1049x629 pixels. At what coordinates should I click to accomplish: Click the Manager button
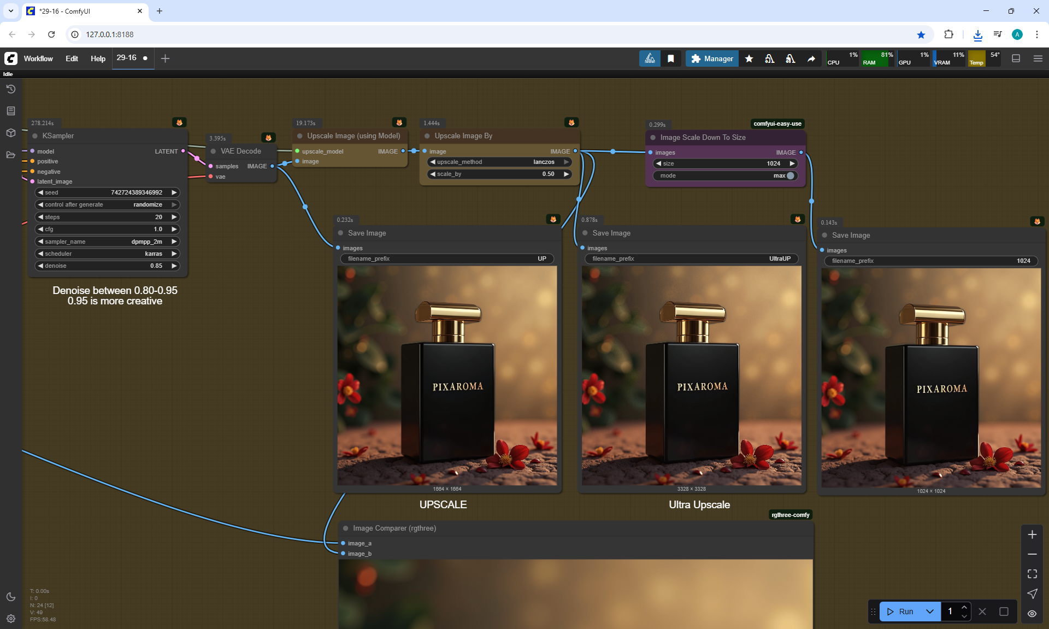[x=712, y=58]
